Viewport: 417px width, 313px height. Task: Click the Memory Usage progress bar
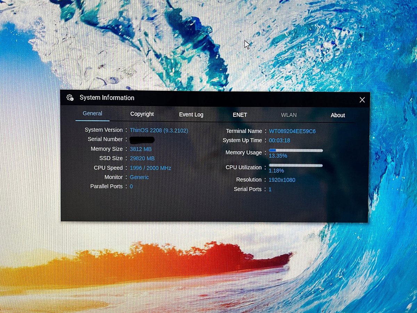click(x=296, y=150)
